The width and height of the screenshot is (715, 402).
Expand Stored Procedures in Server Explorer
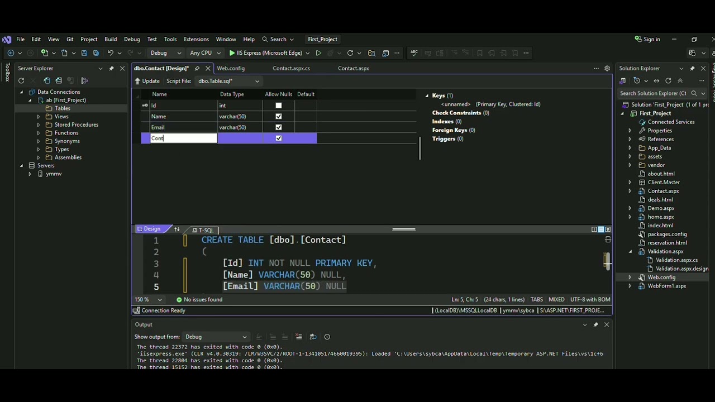[x=39, y=125]
